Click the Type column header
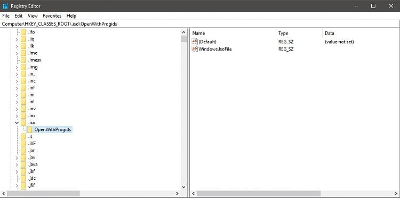 pyautogui.click(x=299, y=34)
